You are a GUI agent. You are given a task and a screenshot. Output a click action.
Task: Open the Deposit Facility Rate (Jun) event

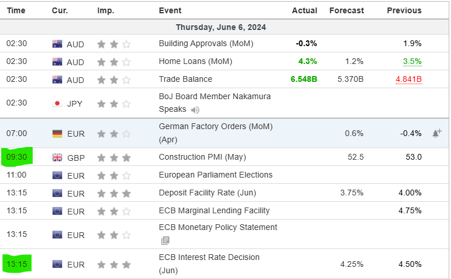(x=207, y=193)
